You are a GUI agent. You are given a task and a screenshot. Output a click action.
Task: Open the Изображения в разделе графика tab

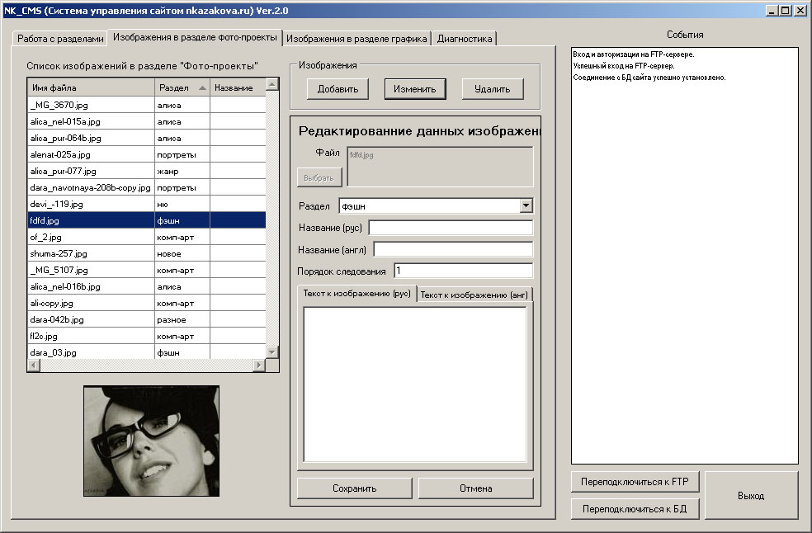click(x=356, y=39)
